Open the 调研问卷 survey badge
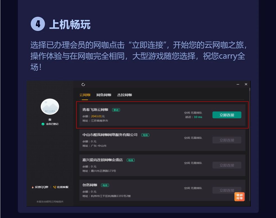This screenshot has width=276, height=218. point(239,197)
